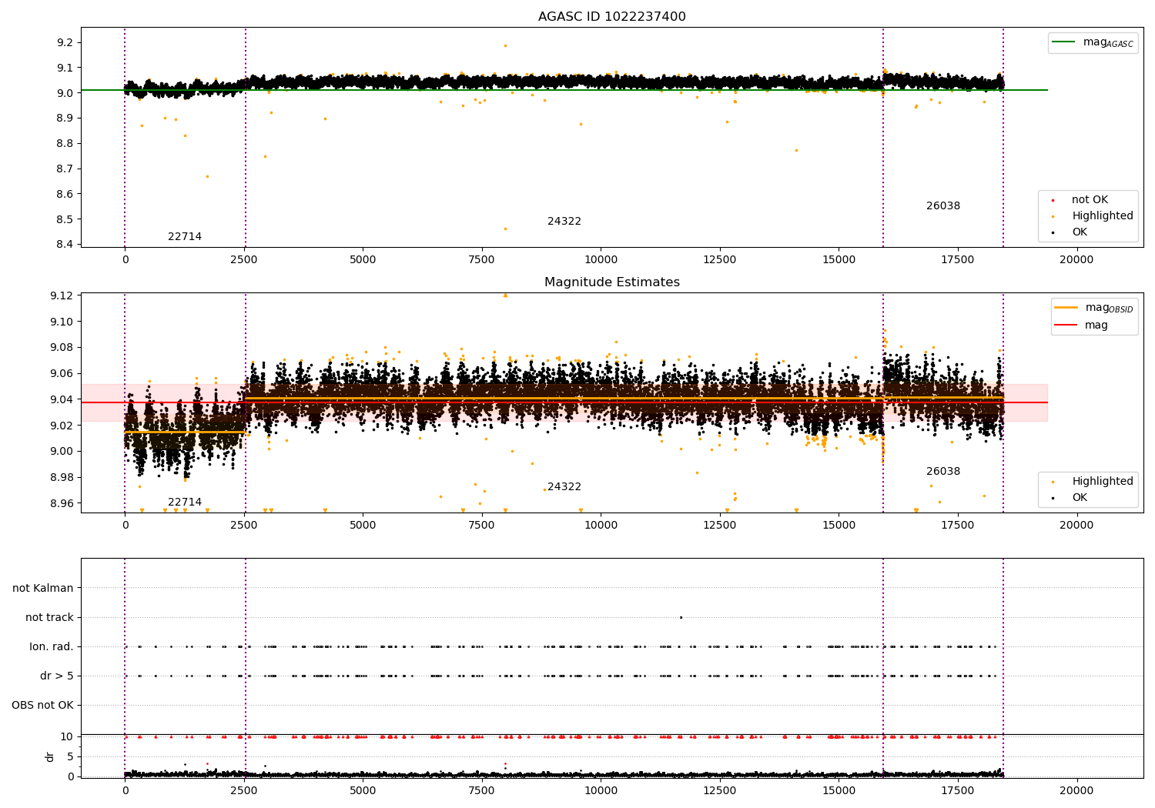Viewport: 1155px width, 808px height.
Task: Click the 'Ion. rad.' y-axis label
Action: point(52,647)
